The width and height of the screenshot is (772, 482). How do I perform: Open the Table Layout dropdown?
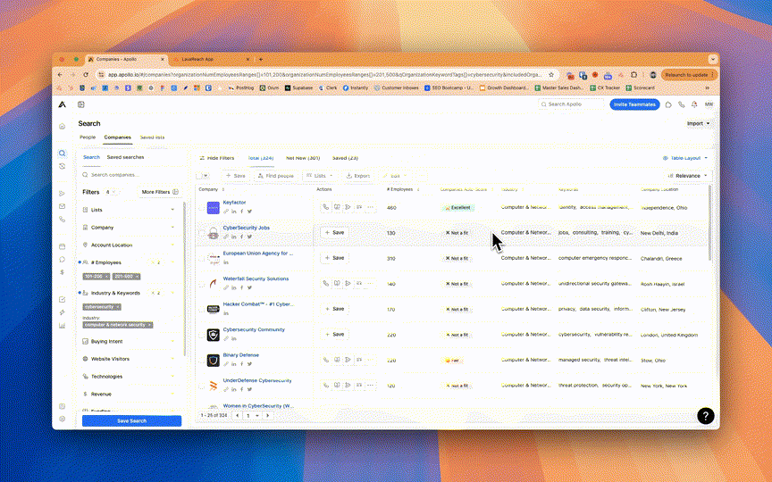[x=685, y=158]
